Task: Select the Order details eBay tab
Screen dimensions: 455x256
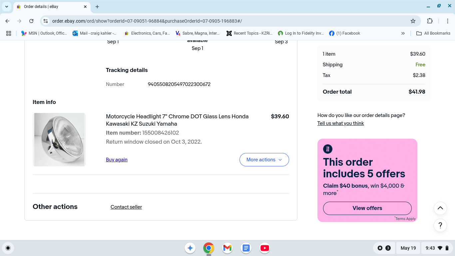Action: pyautogui.click(x=50, y=7)
